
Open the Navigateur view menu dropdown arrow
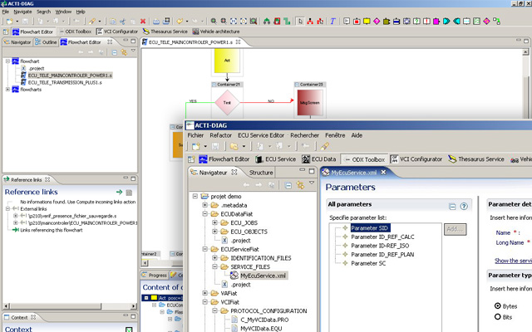pyautogui.click(x=312, y=183)
